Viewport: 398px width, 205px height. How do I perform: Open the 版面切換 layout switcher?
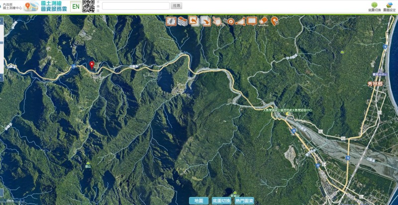coord(374,6)
